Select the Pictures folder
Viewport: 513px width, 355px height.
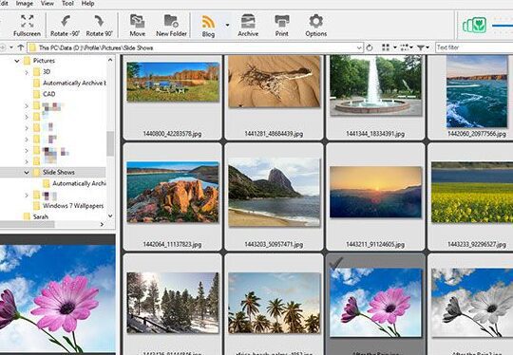[44, 61]
